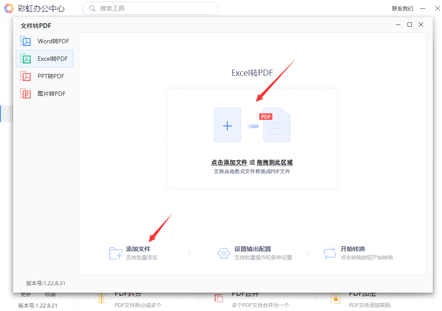Click the 支持其他格式文件转换成PDF文件 text
Screen dimensions: 442x311
tap(252, 171)
